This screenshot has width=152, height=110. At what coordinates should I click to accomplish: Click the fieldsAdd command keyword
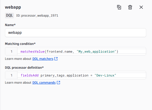pyautogui.click(x=30, y=75)
